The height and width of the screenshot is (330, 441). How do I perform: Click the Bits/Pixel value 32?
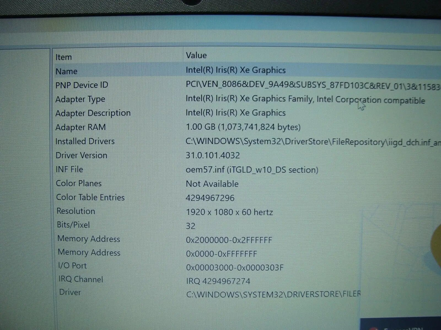(190, 226)
